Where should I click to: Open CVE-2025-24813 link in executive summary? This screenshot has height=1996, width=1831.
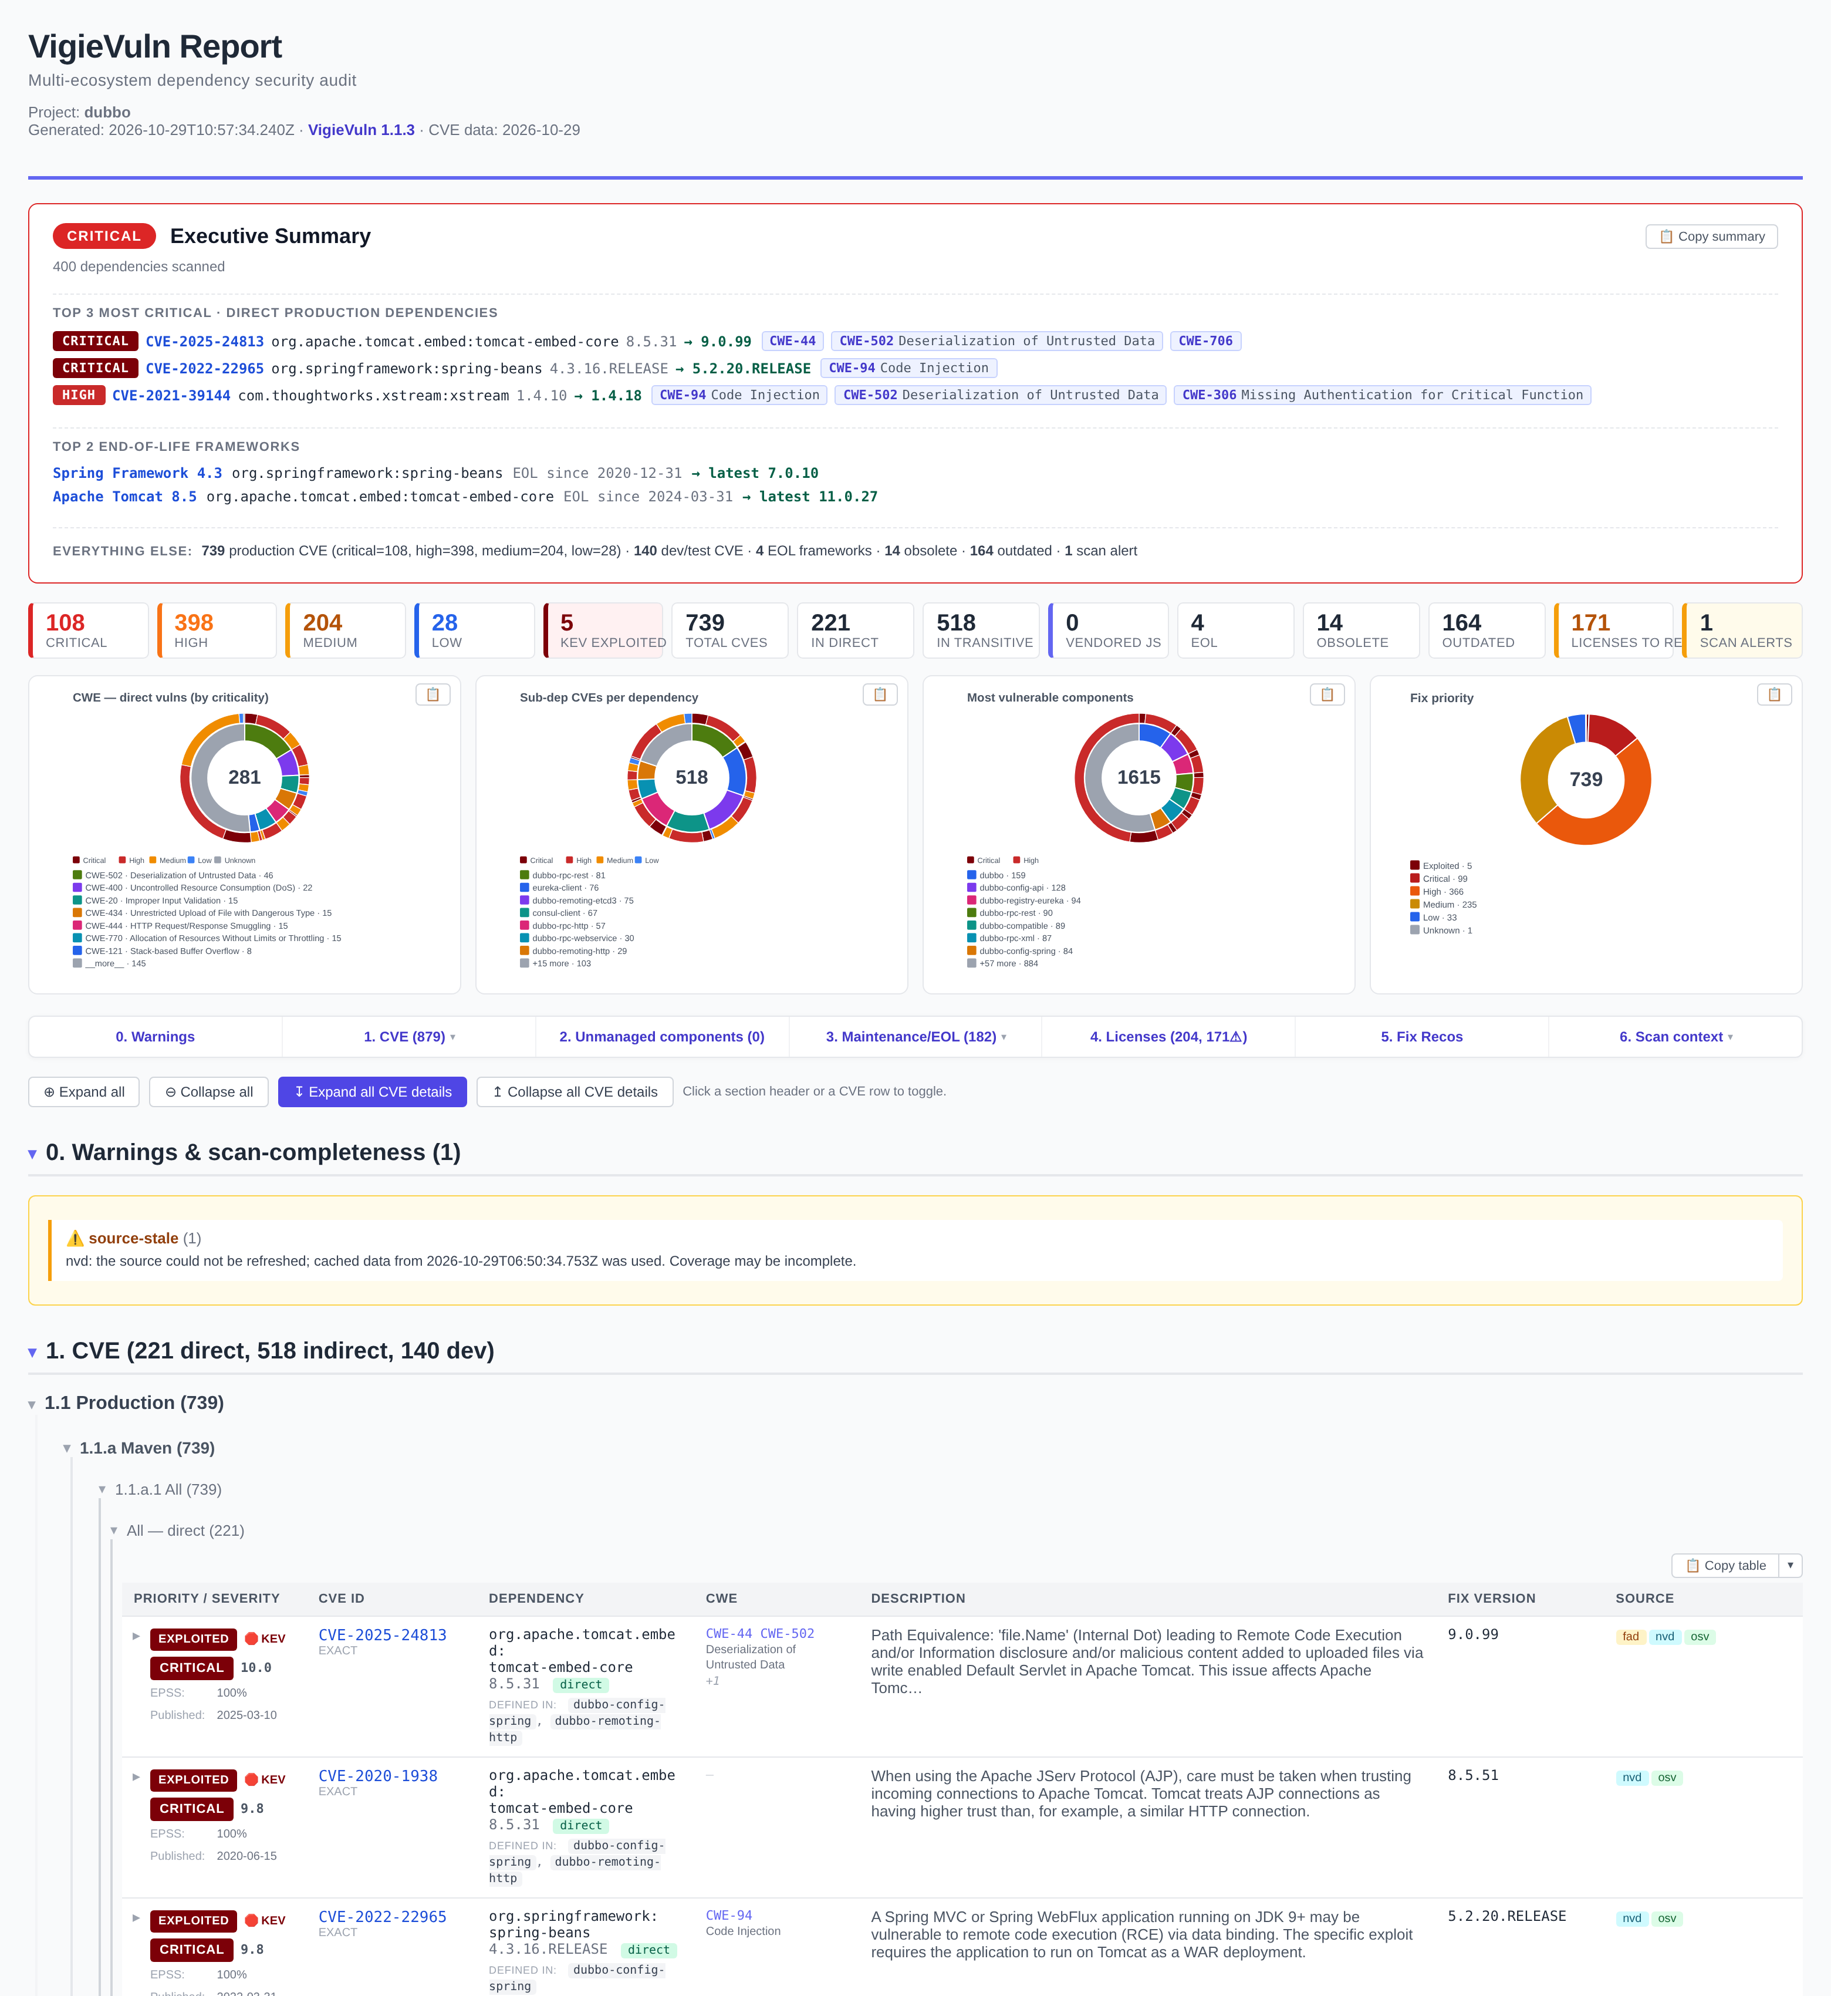[x=205, y=342]
